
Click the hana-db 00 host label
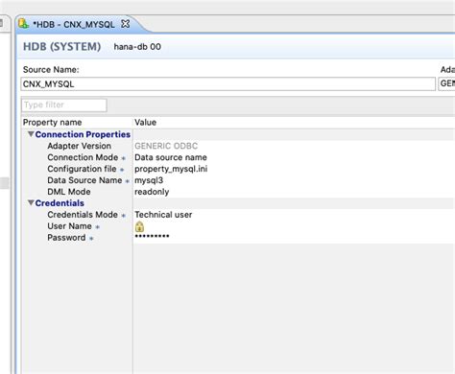[x=137, y=47]
